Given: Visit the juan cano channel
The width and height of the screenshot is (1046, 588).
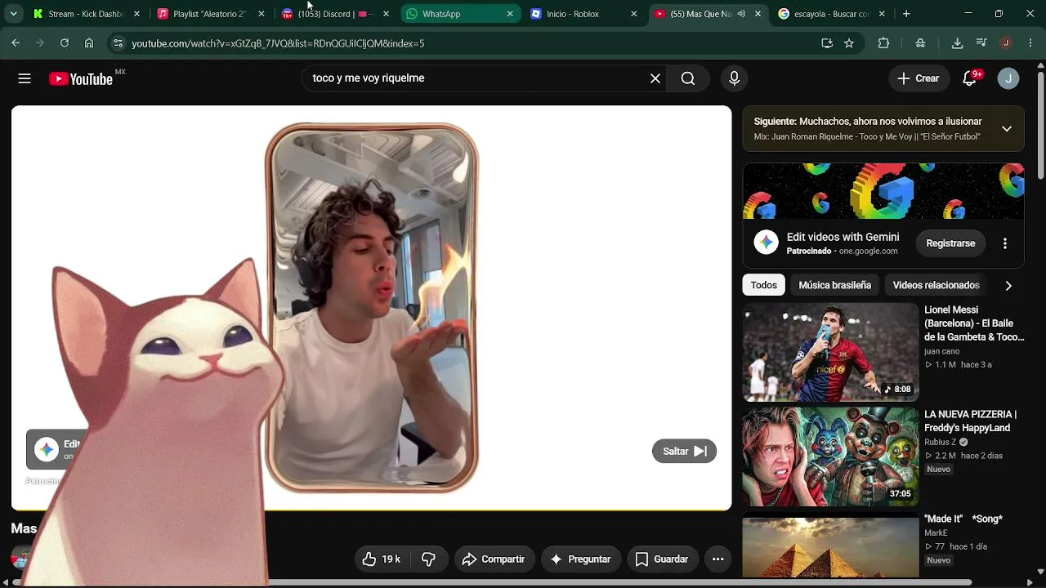Looking at the screenshot, I should (942, 351).
